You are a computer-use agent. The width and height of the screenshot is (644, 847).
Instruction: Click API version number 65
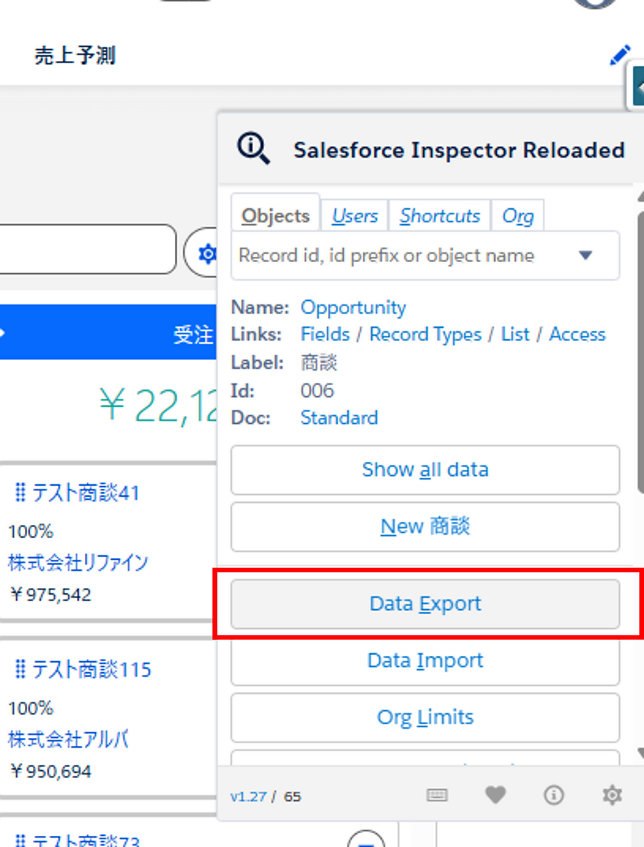point(292,796)
